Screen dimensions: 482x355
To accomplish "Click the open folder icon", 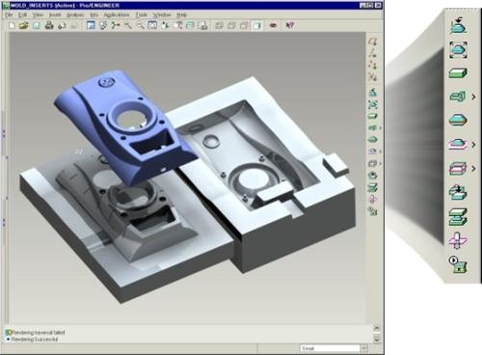I will coord(24,25).
